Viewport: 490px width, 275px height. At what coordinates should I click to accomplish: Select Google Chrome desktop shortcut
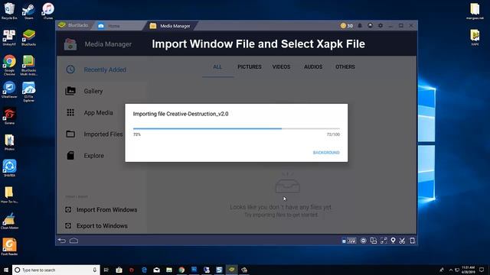(9, 65)
